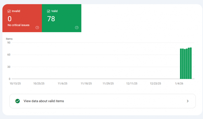This screenshot has height=119, width=203.
Task: Click the 'Items' axis title
Action: [x=9, y=39]
